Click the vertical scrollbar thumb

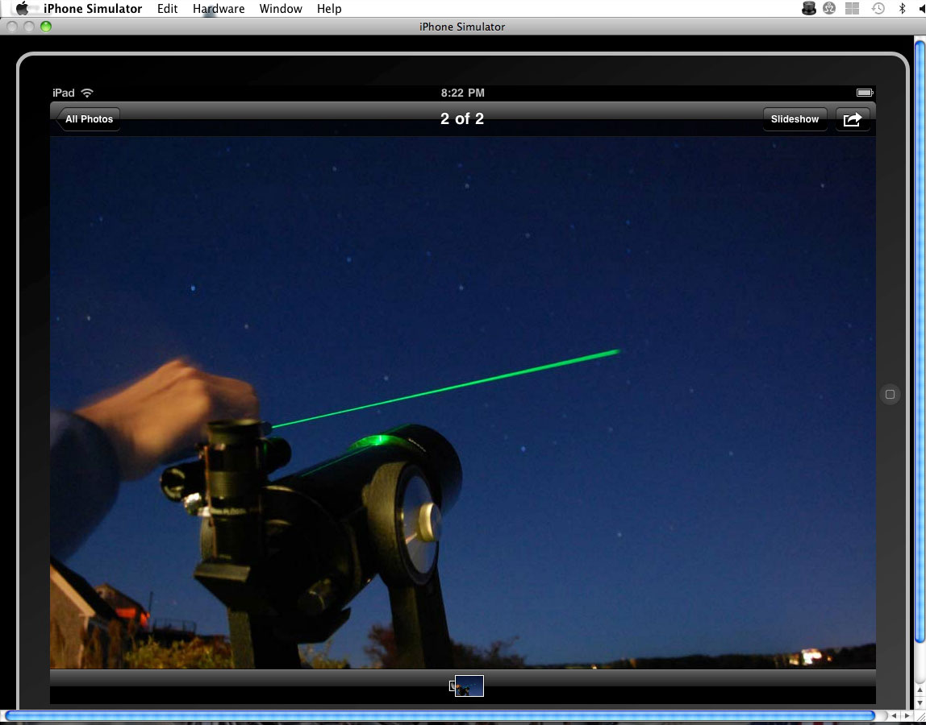click(920, 342)
